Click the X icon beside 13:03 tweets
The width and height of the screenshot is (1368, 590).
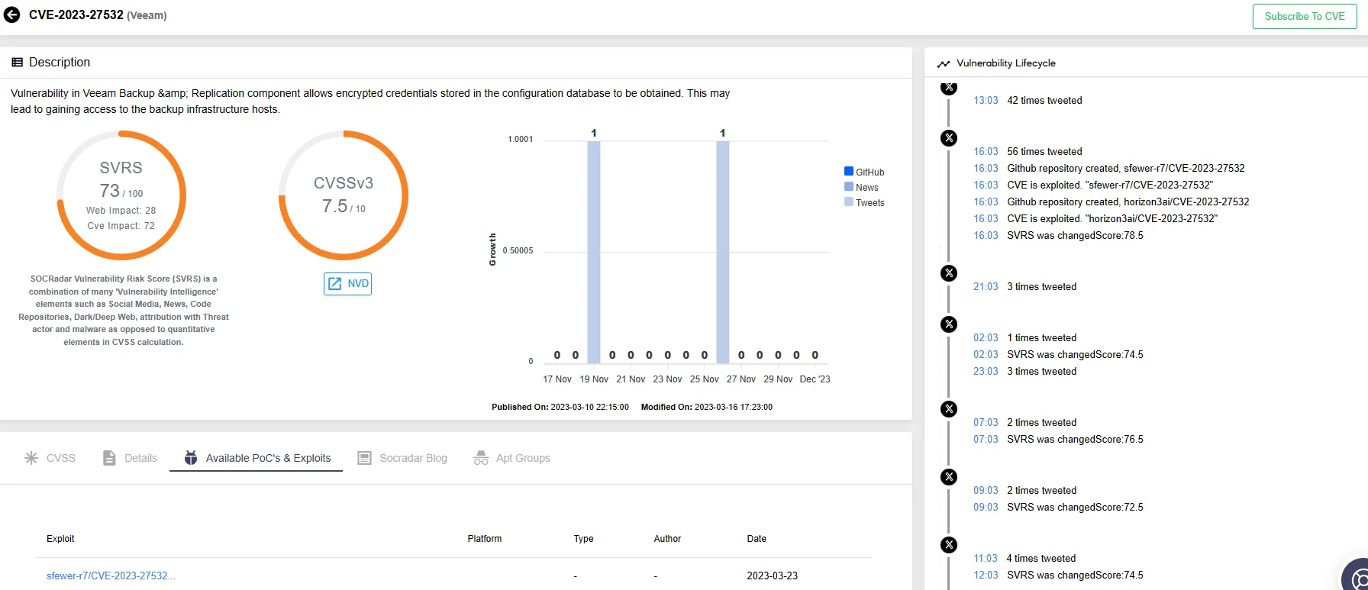point(949,87)
